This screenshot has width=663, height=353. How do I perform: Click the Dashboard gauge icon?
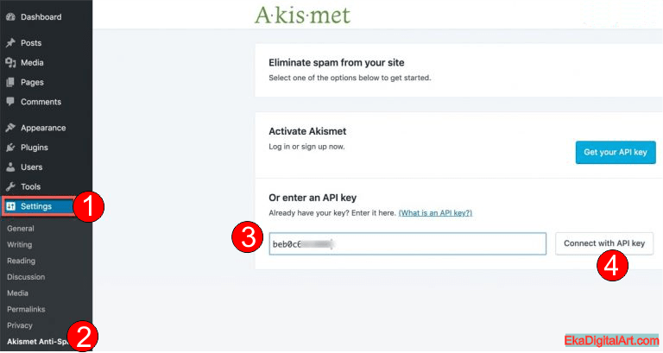click(x=10, y=16)
